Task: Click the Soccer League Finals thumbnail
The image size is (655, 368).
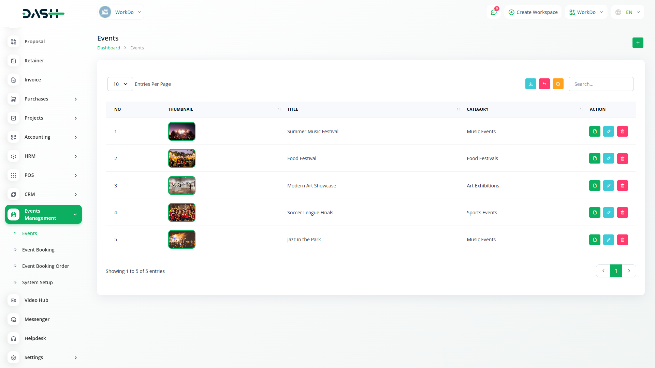Action: click(x=181, y=213)
